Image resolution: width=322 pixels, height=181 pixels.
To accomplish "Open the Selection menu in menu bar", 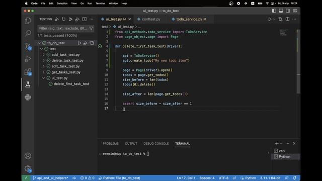I will pyautogui.click(x=62, y=4).
